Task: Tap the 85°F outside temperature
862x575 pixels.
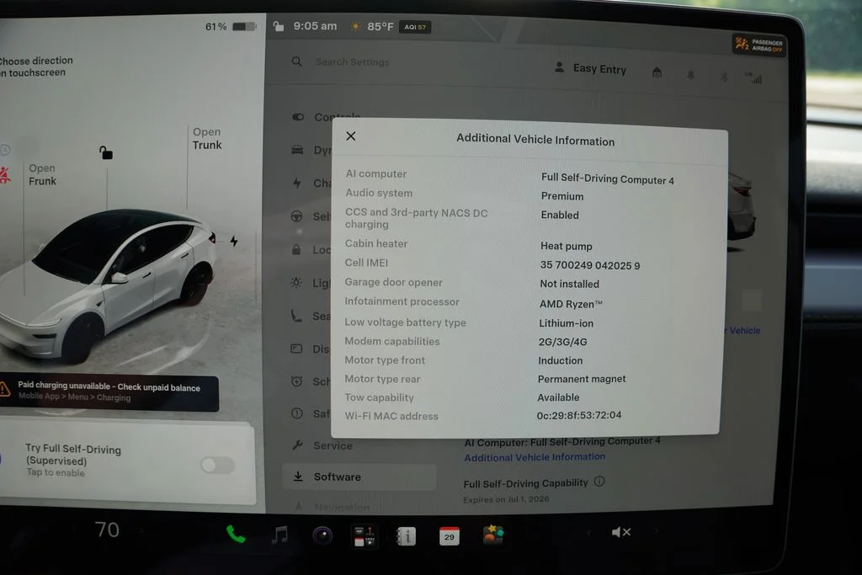Action: tap(380, 26)
